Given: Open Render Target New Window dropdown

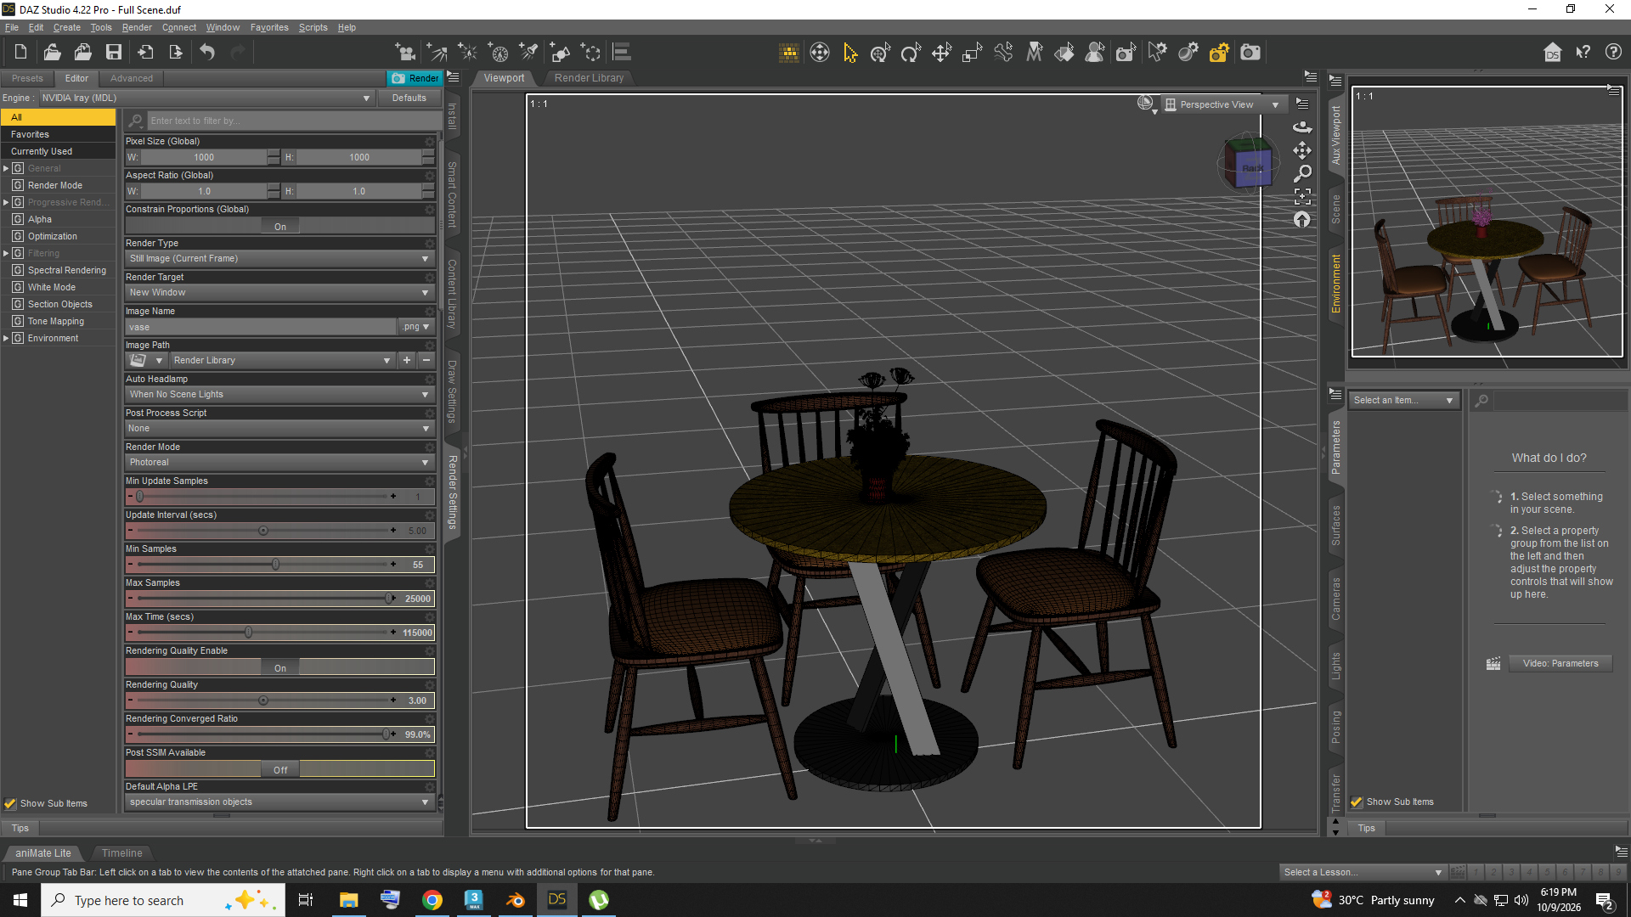Looking at the screenshot, I should [x=279, y=293].
